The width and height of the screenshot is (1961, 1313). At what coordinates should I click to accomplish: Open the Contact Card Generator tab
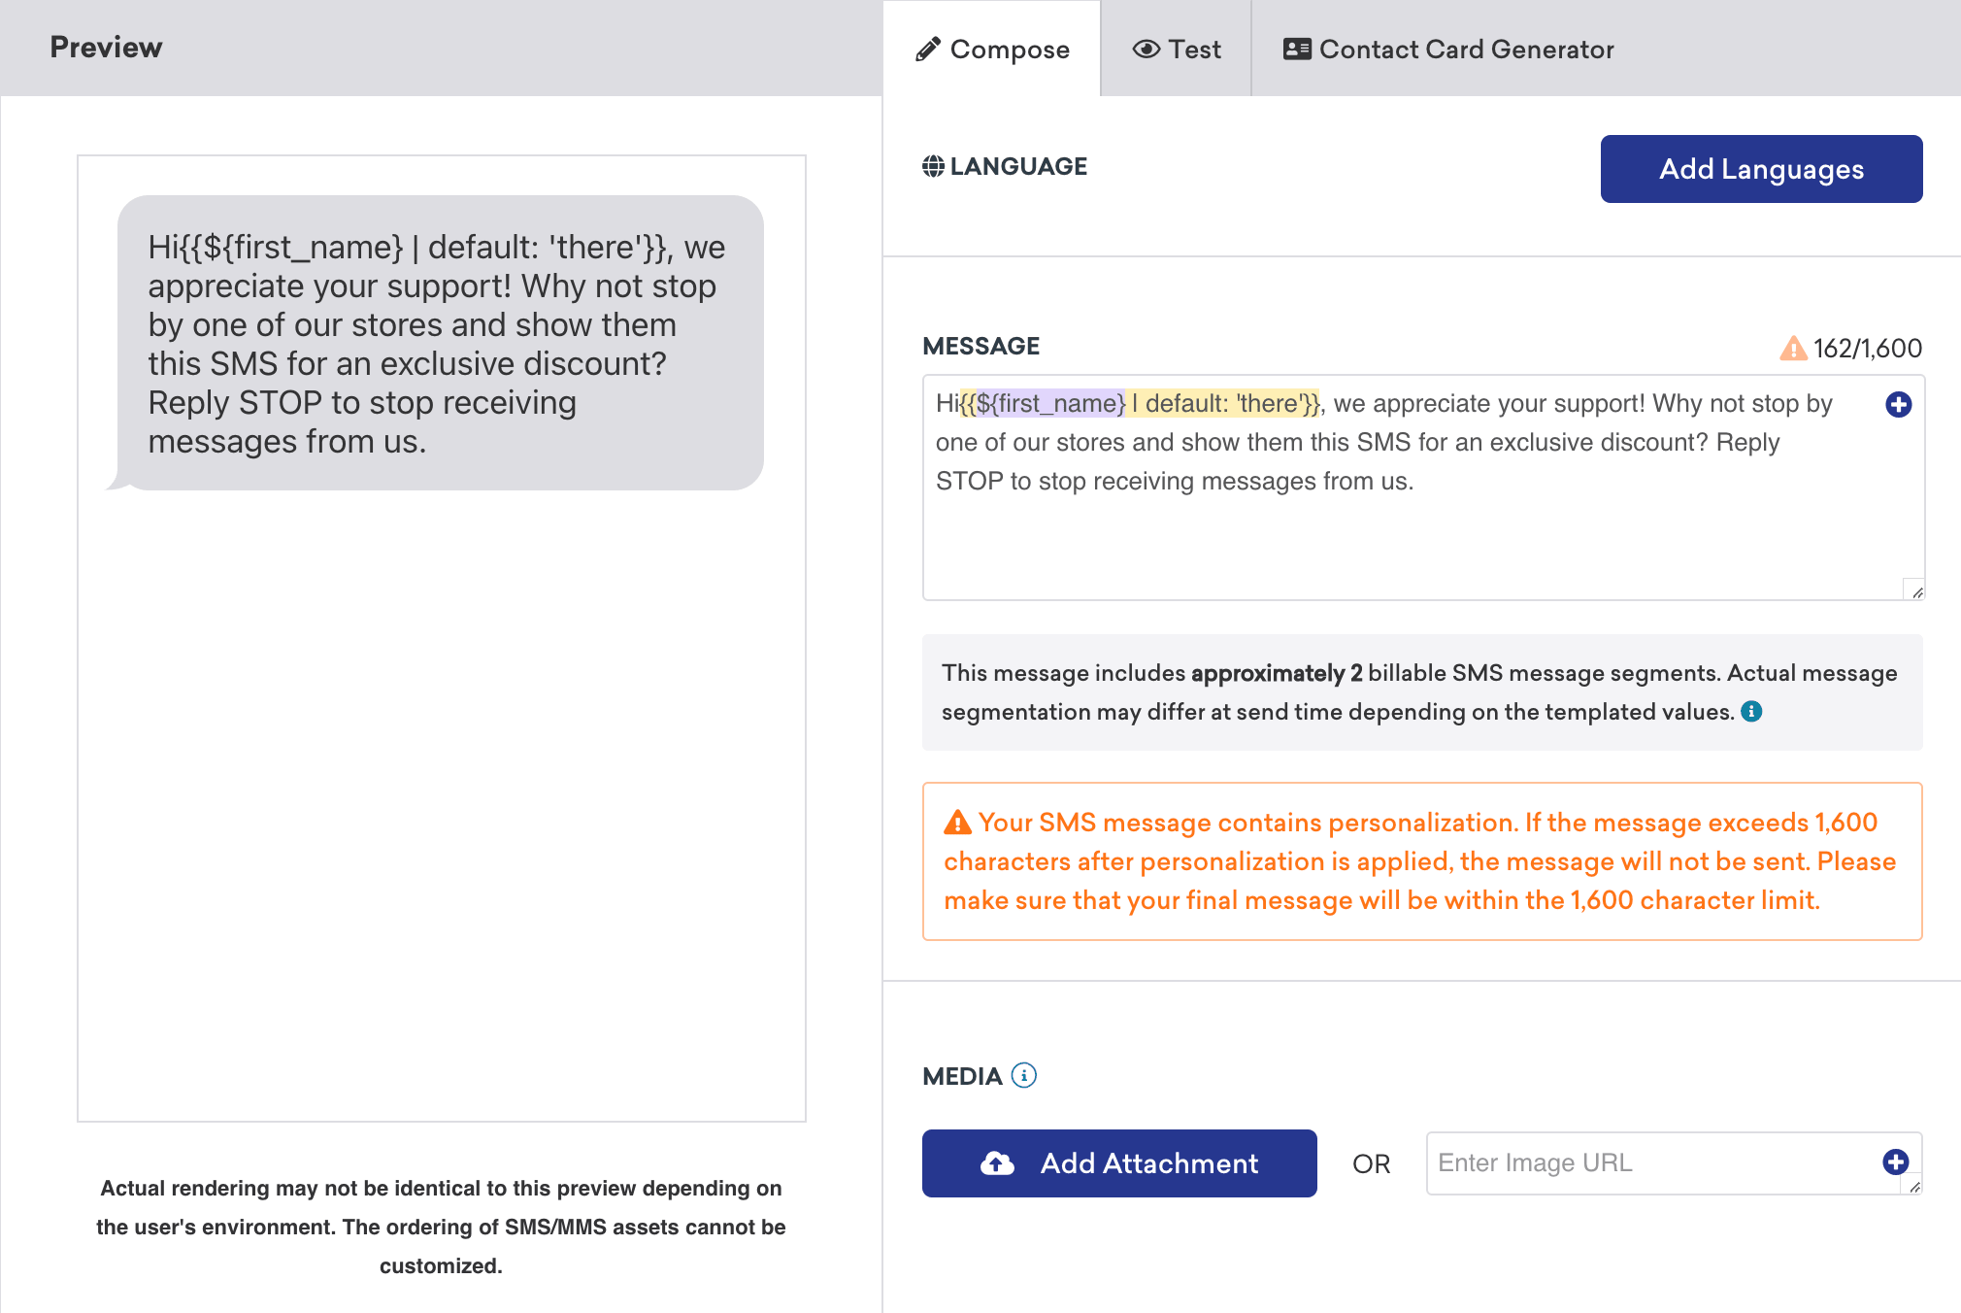1448,49
